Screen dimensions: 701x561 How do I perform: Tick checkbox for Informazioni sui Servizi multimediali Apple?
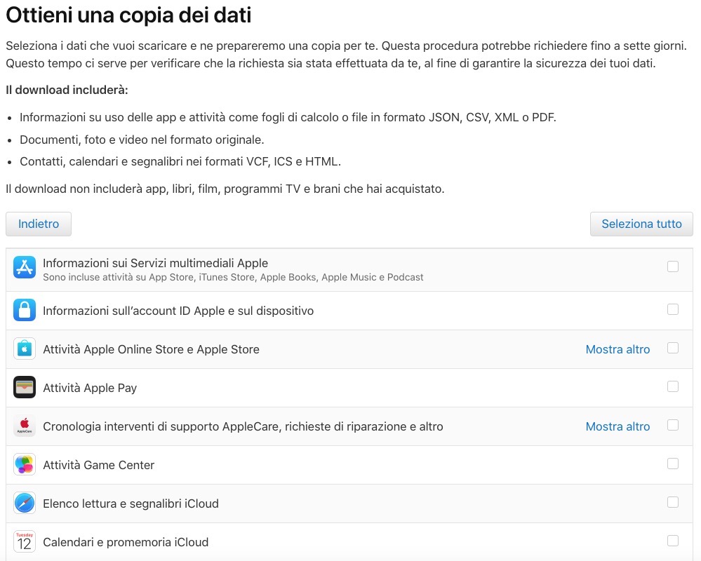click(x=673, y=266)
